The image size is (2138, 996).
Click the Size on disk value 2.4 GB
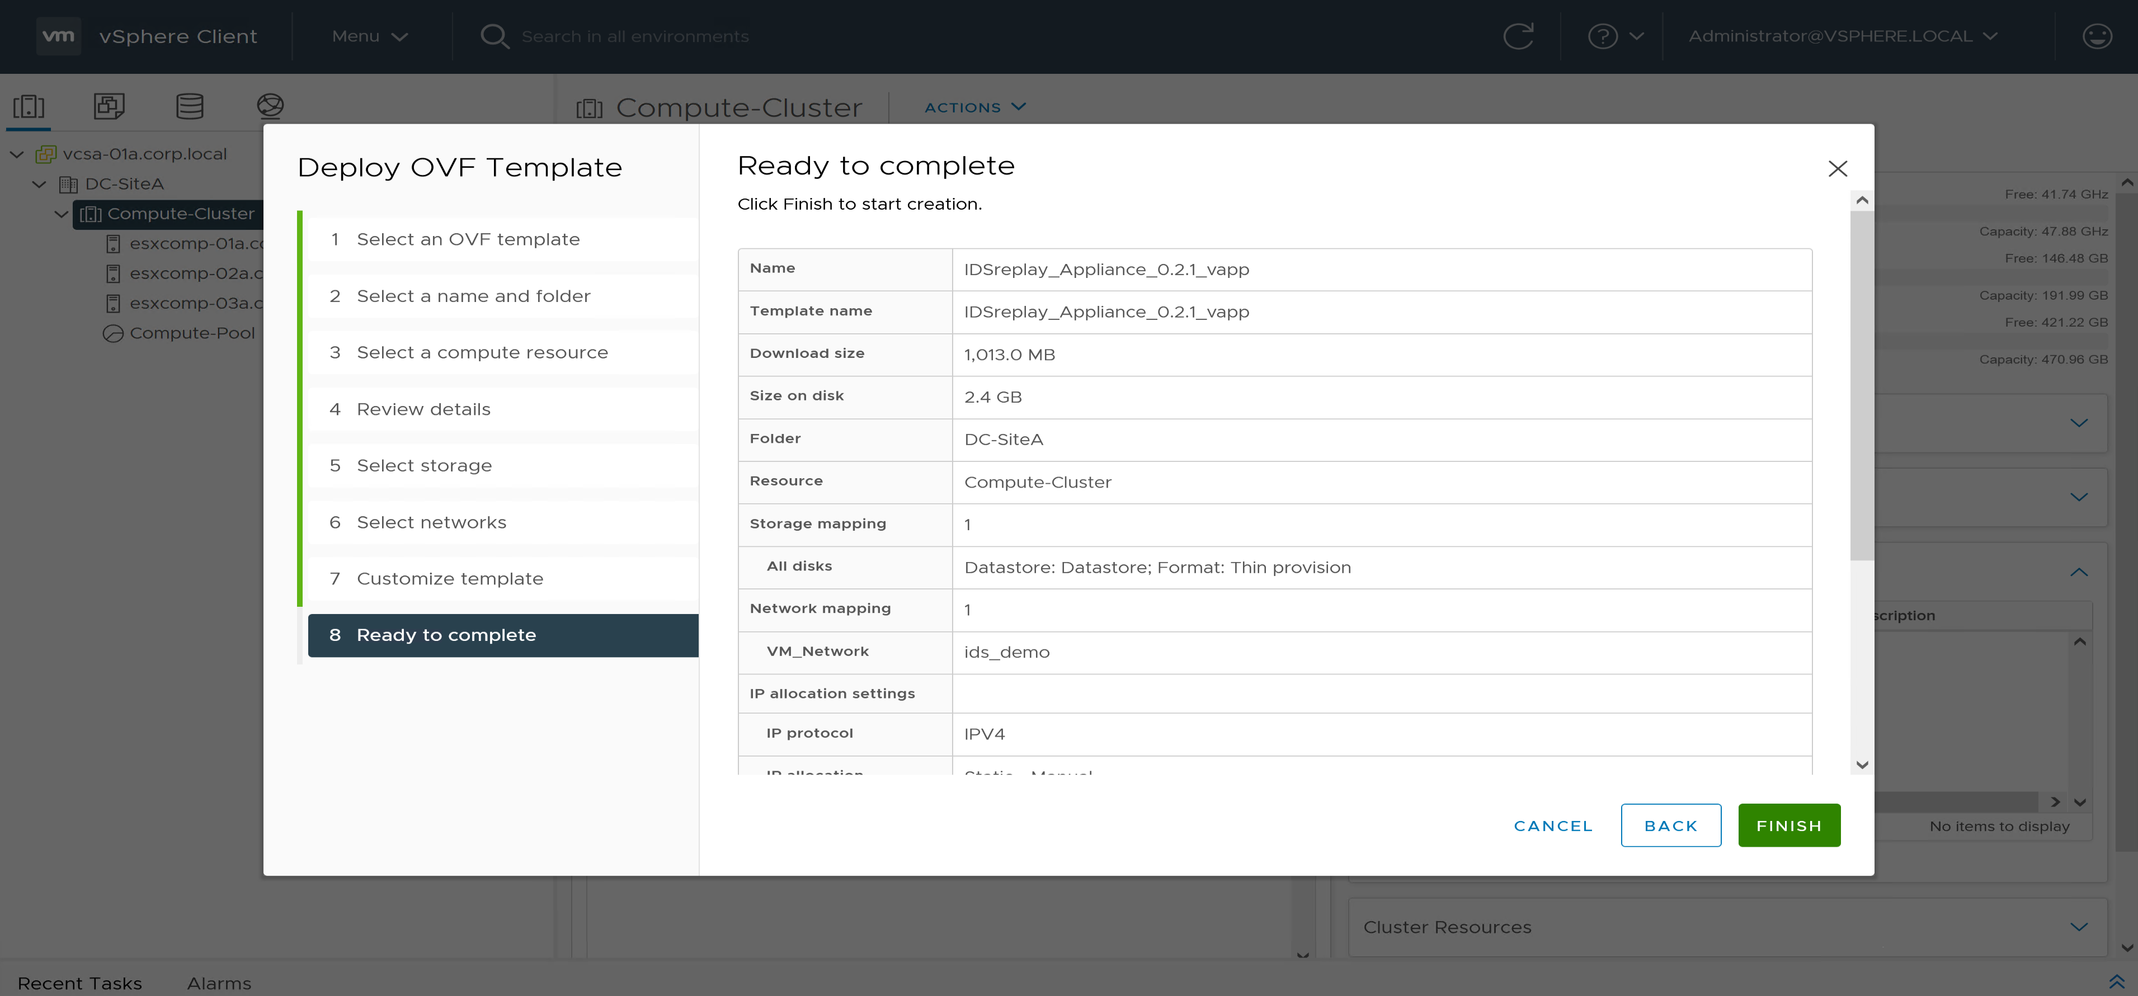(x=992, y=398)
